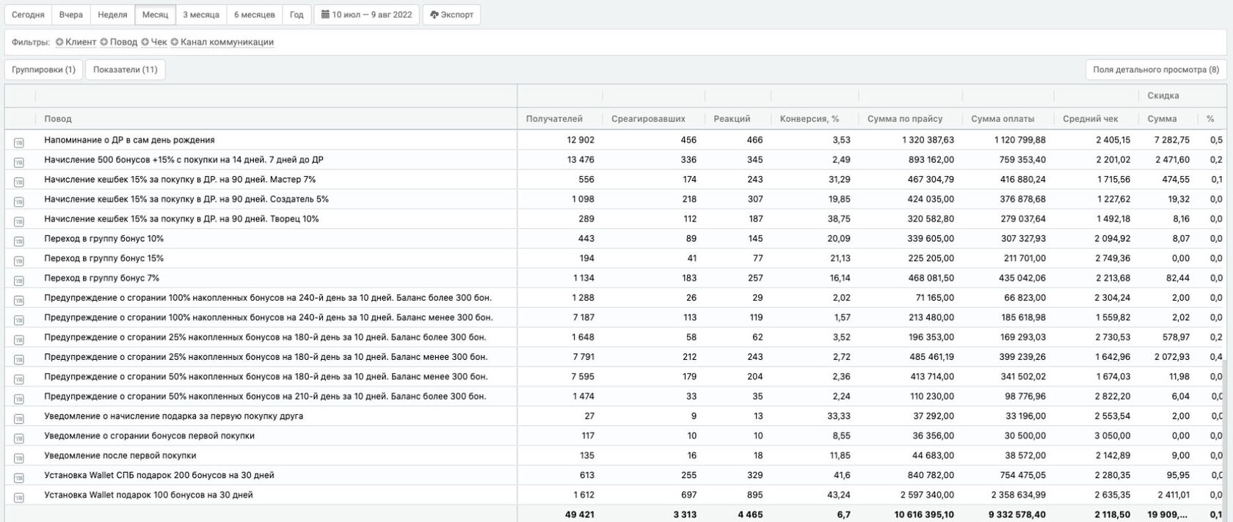Click the Повод filter link
This screenshot has height=522, width=1233.
point(123,43)
